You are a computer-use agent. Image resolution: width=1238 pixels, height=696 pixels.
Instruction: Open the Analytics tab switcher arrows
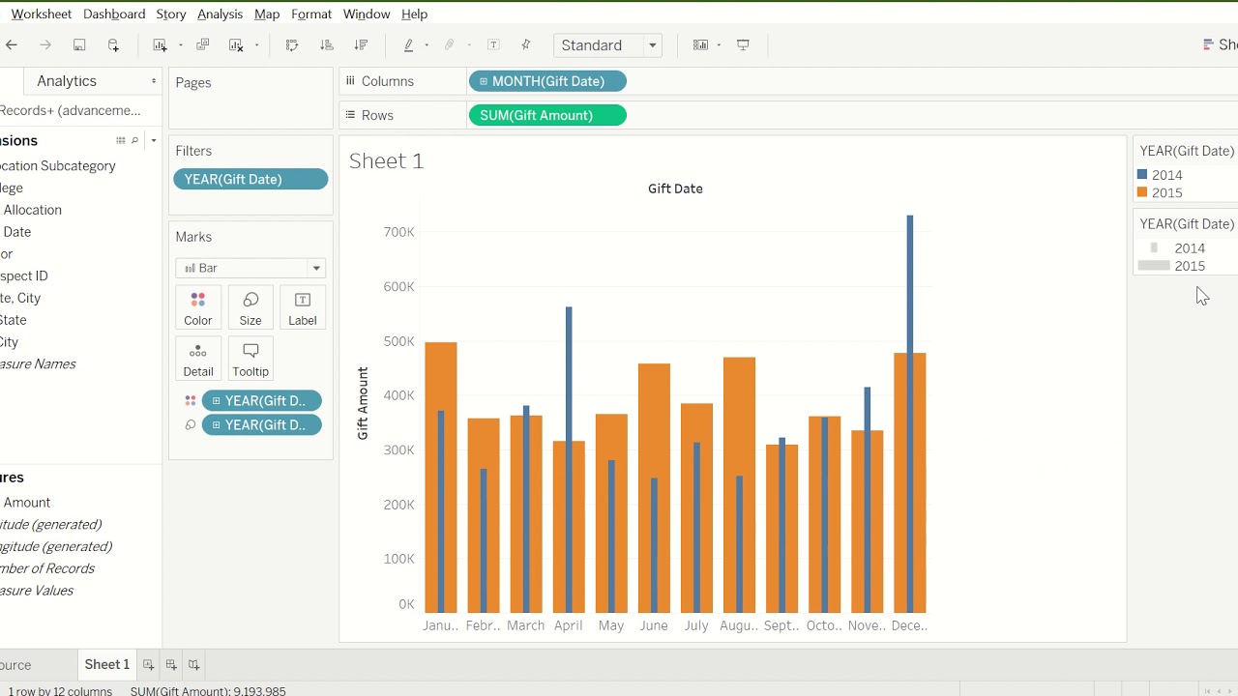click(154, 81)
